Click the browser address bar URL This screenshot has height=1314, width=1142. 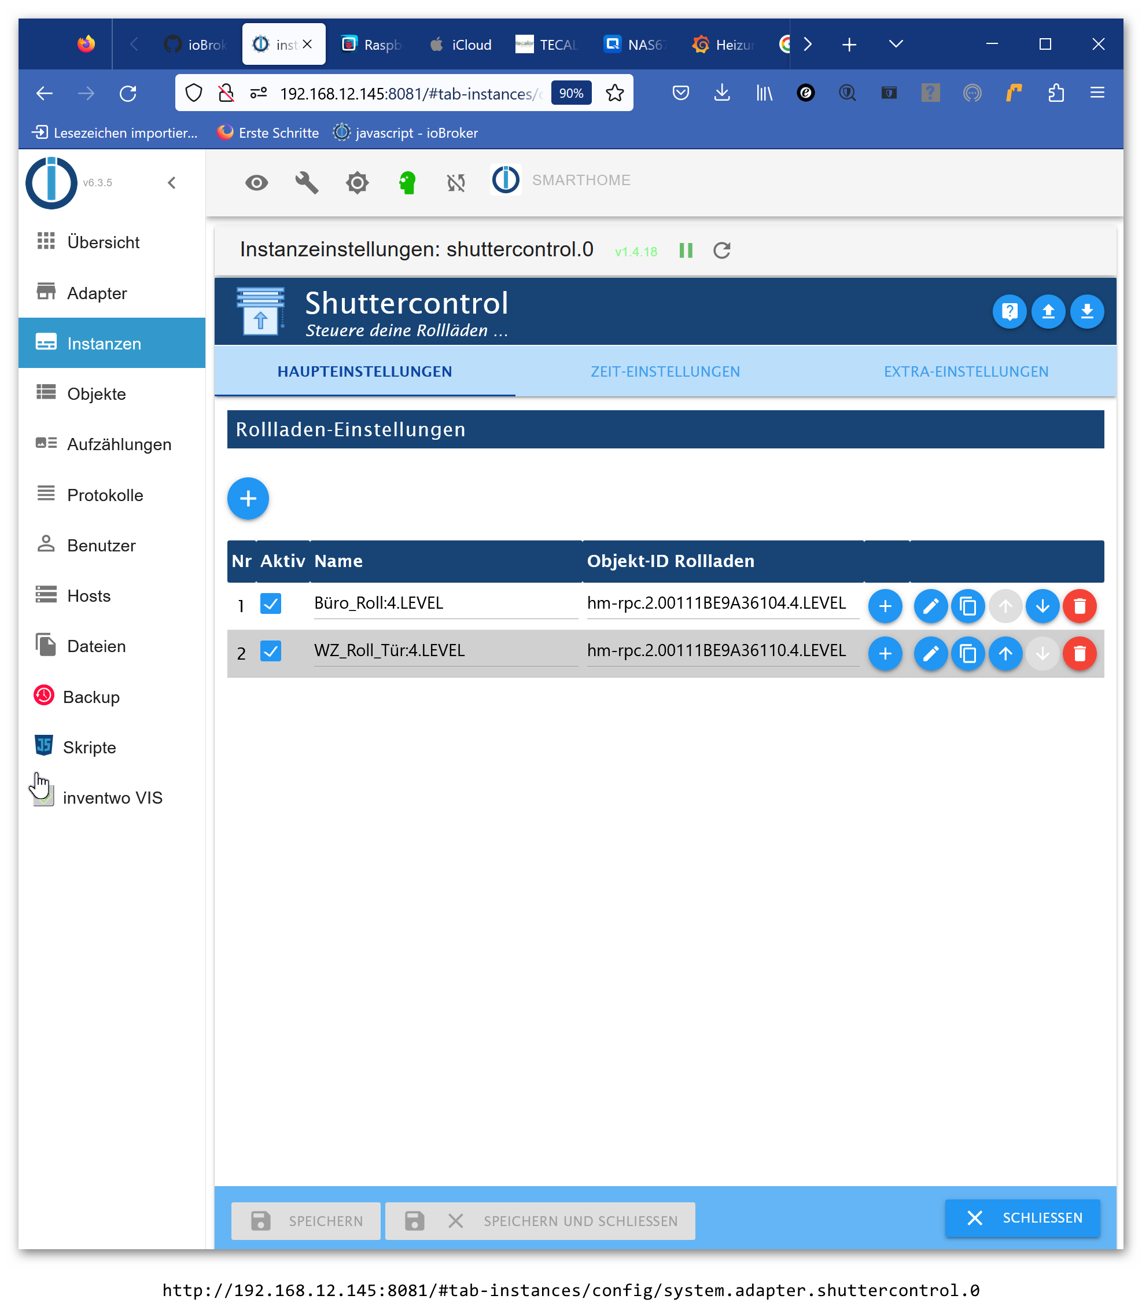point(411,94)
